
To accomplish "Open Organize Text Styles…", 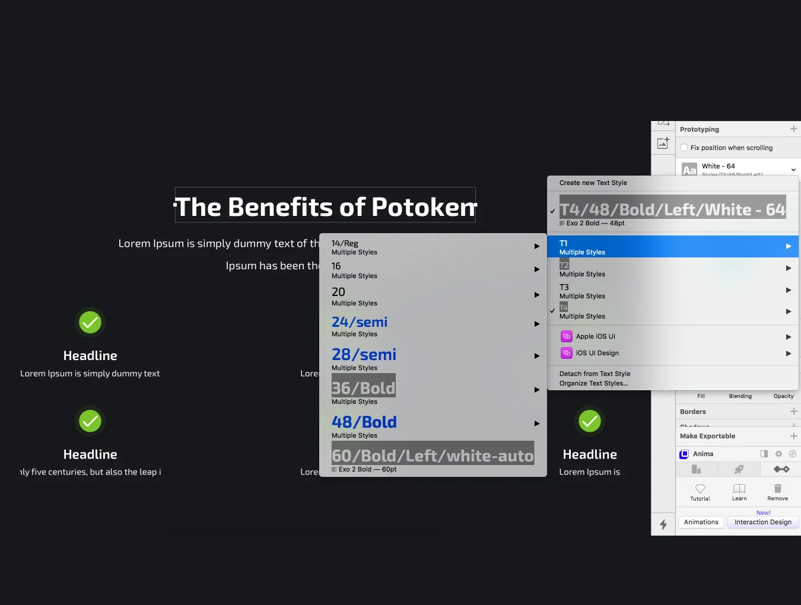I will coord(593,383).
